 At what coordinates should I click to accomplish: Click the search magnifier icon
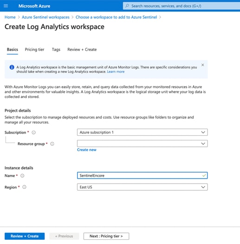coord(127,6)
